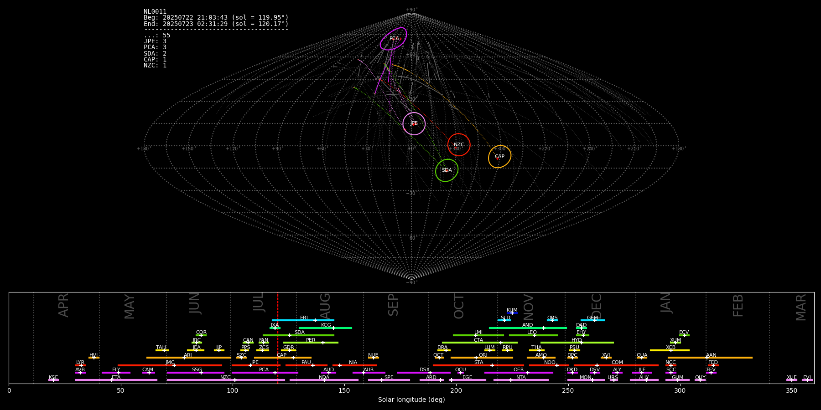
Task: Click the DSX purple shower bar
Action: [x=424, y=373]
